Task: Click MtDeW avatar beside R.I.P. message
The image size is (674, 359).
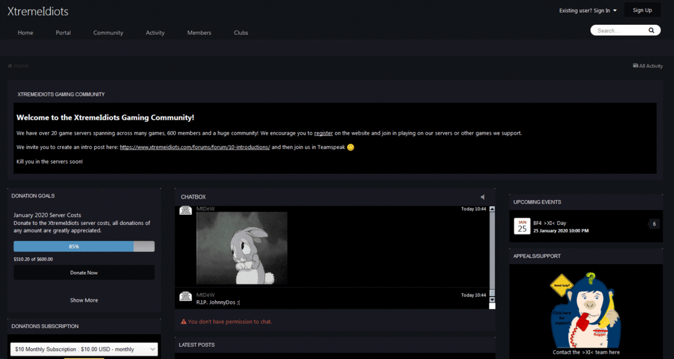Action: [185, 296]
